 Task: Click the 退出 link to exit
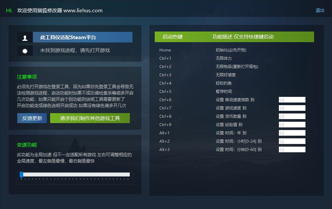pyautogui.click(x=320, y=10)
